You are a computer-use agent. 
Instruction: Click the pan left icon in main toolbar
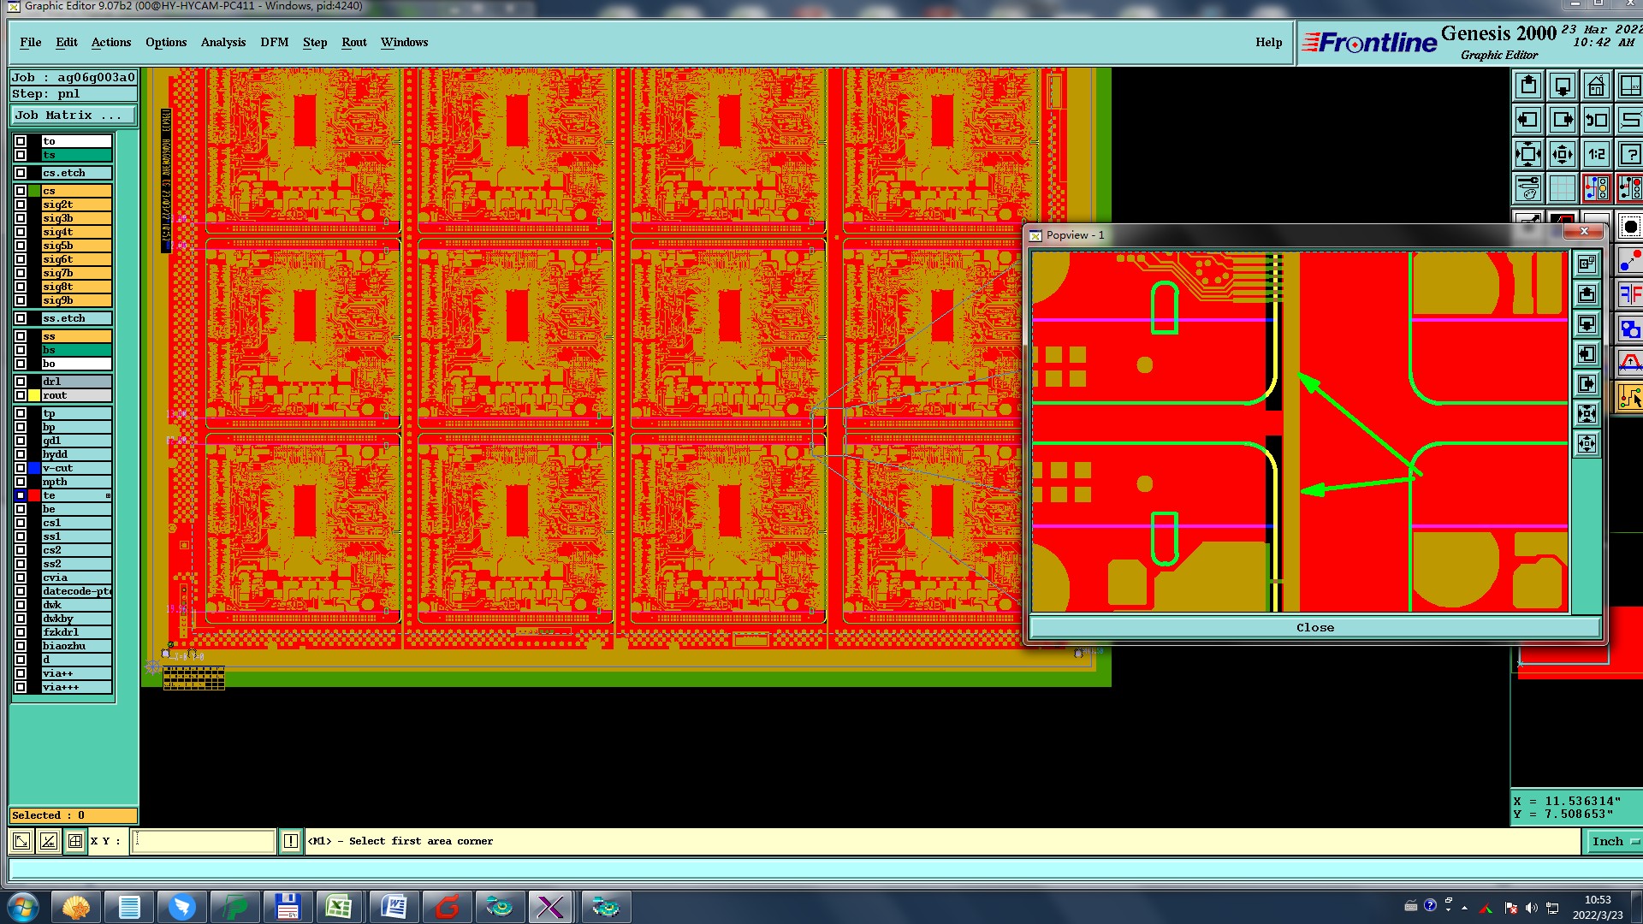1528,121
